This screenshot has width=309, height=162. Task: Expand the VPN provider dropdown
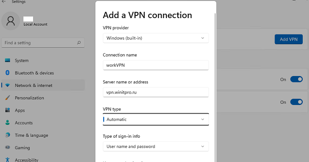click(156, 38)
